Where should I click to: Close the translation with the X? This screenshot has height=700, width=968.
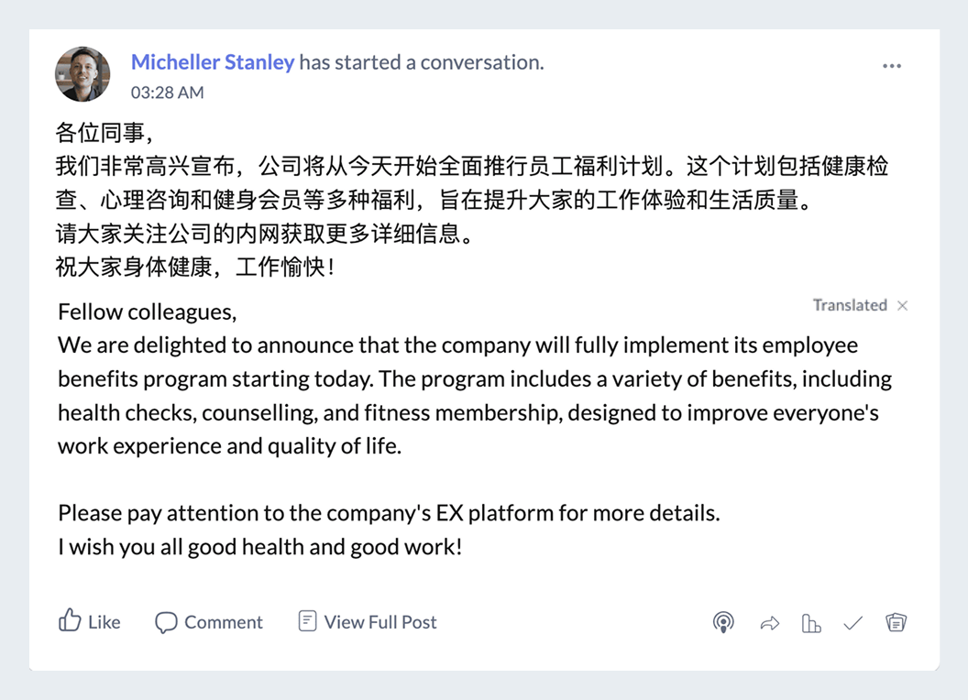click(x=903, y=306)
